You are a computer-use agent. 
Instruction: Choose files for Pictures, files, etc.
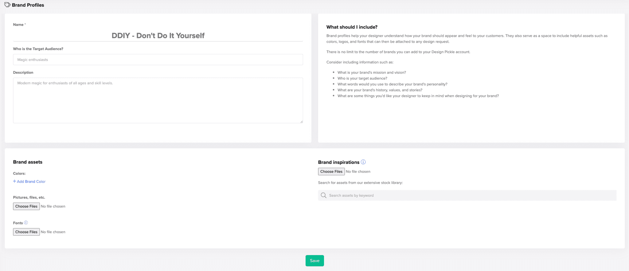coord(26,206)
